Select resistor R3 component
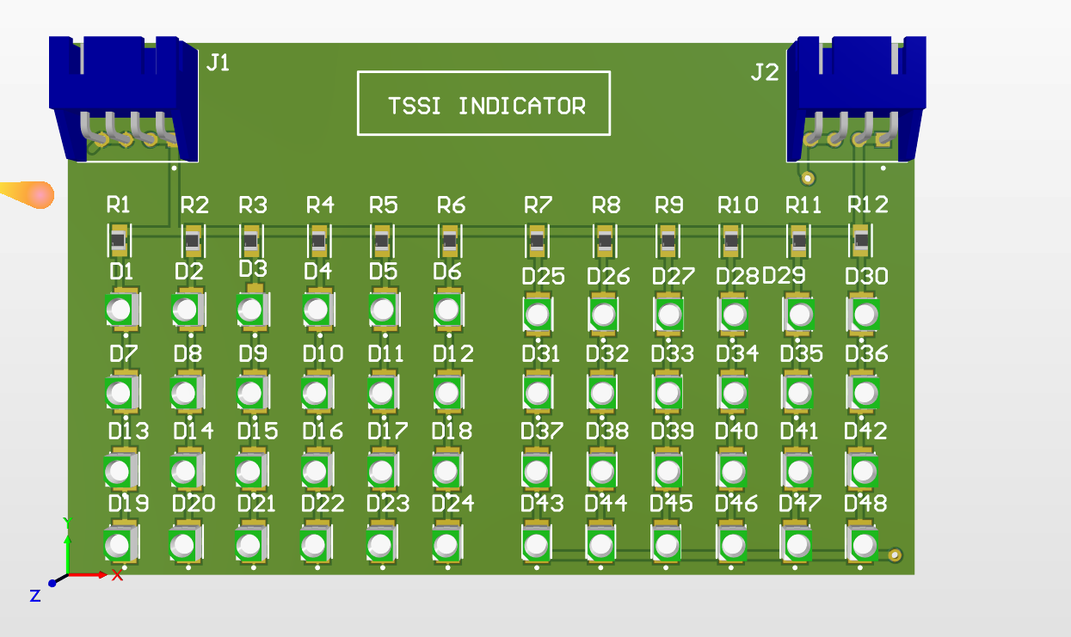The height and width of the screenshot is (637, 1071). tap(250, 240)
